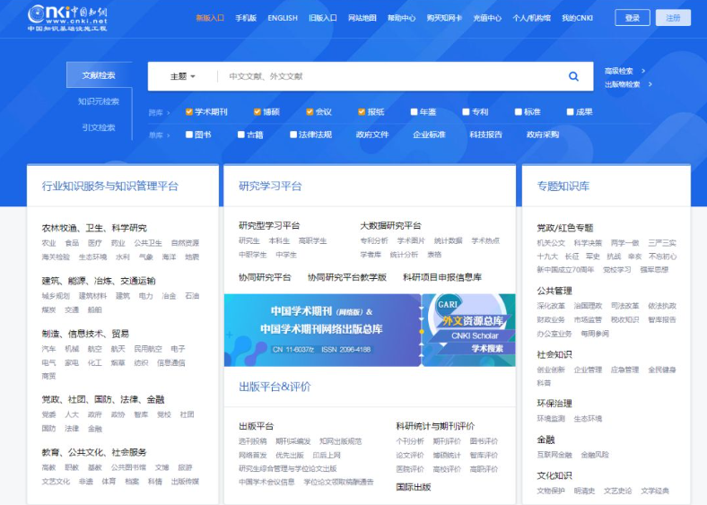707x505 pixels.
Task: Open 手机版 in top navigation
Action: coord(246,18)
